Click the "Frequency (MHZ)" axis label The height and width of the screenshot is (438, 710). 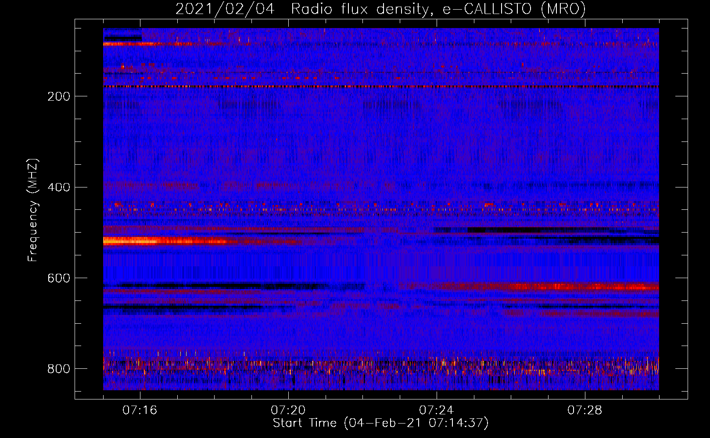pyautogui.click(x=32, y=210)
